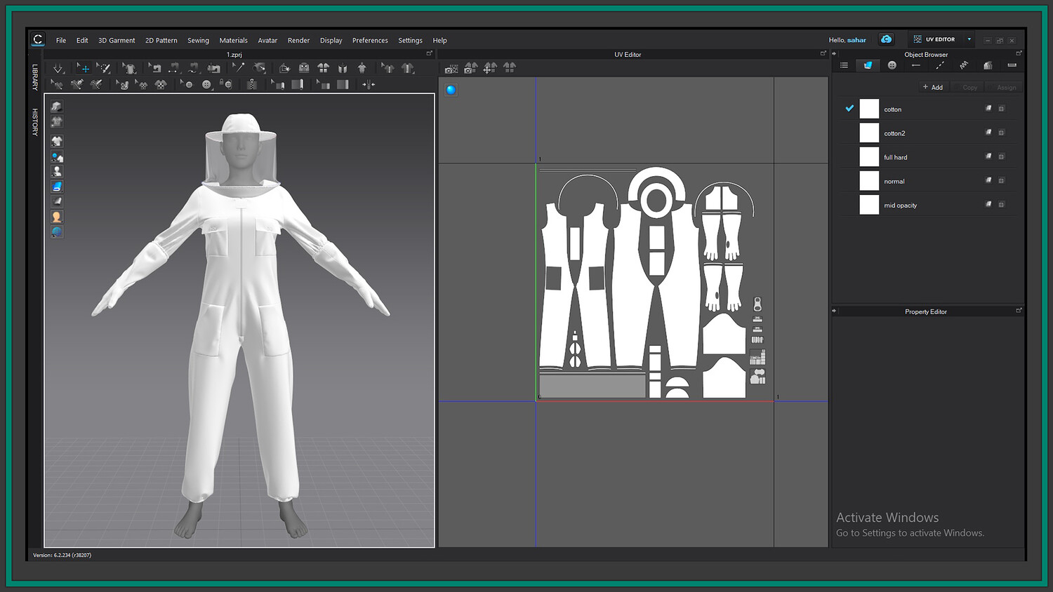1053x592 pixels.
Task: Open the Button tab in Object Browser
Action: 892,65
